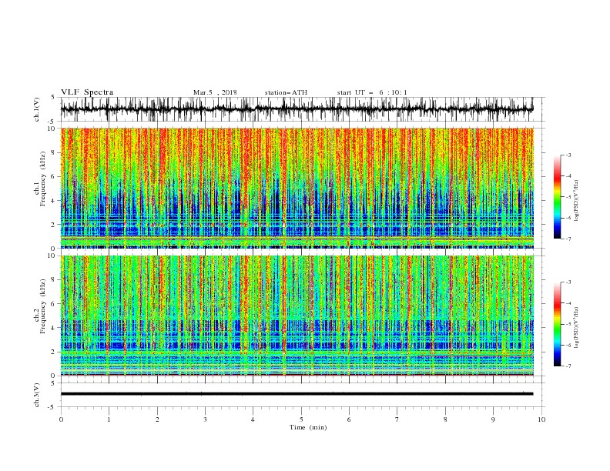The height and width of the screenshot is (471, 610).
Task: Click the upper PSD color bar for ch.1
Action: click(x=557, y=197)
